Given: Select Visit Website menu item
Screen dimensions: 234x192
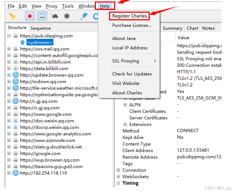Looking at the screenshot, I should 126,83.
